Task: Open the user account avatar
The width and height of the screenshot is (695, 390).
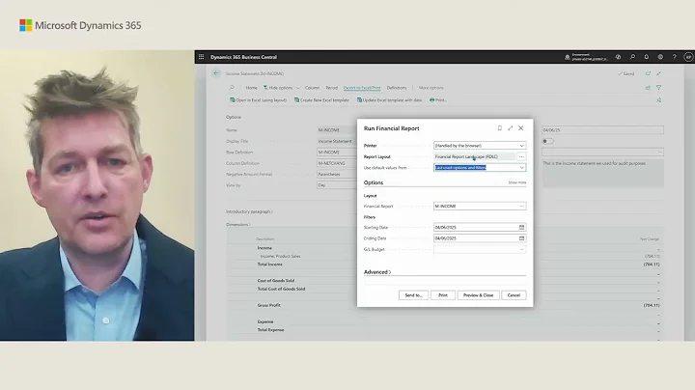Action: click(688, 57)
